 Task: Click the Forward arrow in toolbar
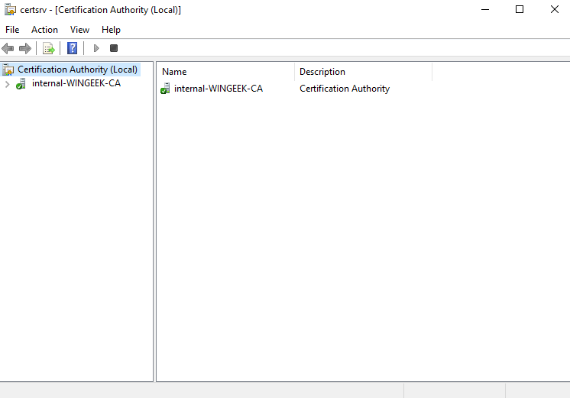[x=25, y=48]
